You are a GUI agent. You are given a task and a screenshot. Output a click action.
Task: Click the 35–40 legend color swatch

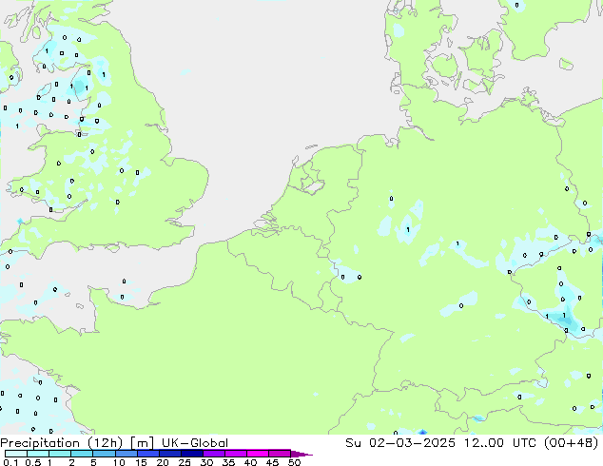[x=235, y=454]
